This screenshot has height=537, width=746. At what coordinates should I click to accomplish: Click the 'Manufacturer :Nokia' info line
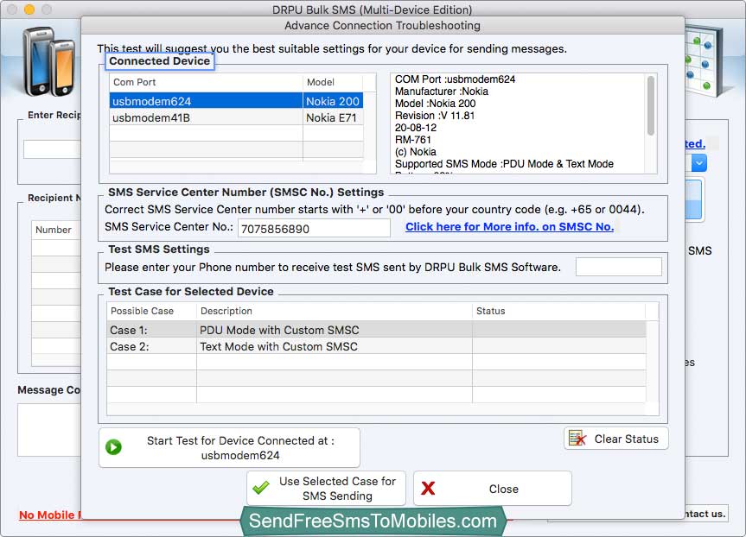(x=442, y=92)
